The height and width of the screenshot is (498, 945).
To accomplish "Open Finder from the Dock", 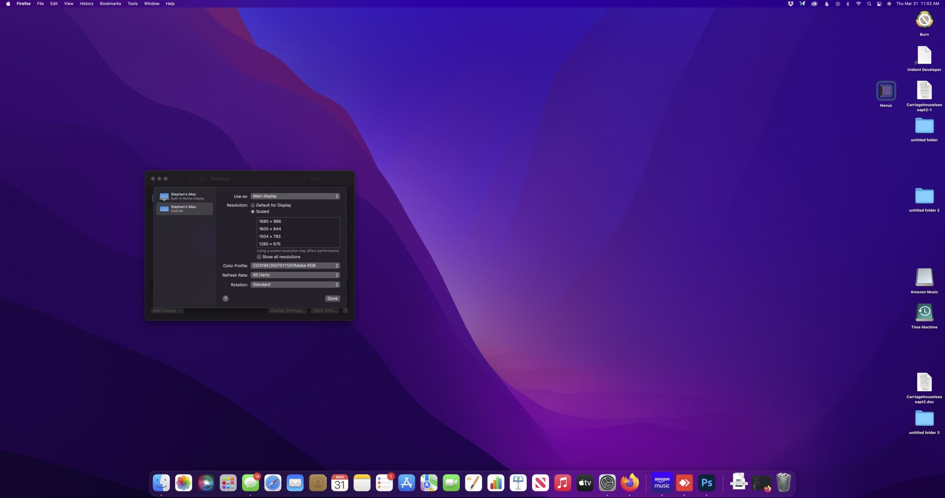I will pyautogui.click(x=161, y=482).
